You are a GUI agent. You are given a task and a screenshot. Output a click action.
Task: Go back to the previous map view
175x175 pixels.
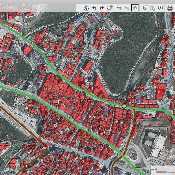point(94,8)
